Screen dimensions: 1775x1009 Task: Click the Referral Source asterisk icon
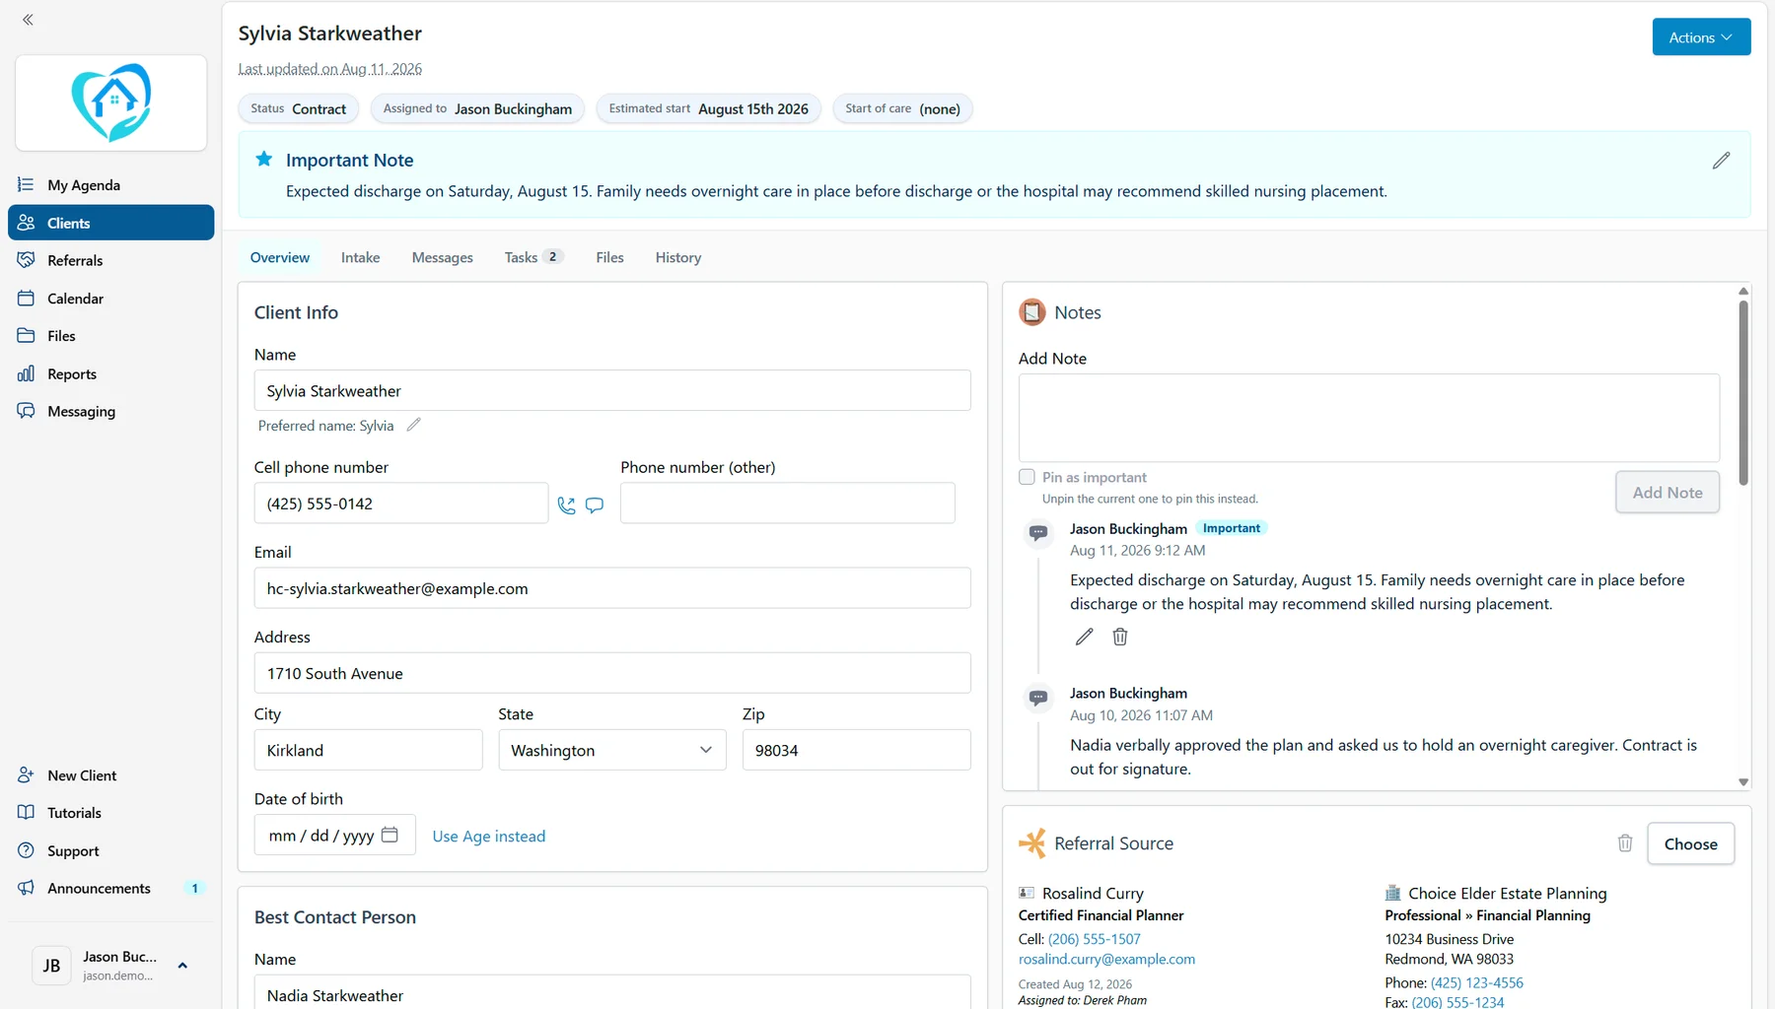[x=1032, y=843]
